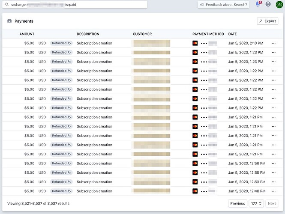Open more options for the 12:48 PM payment

pos(274,191)
